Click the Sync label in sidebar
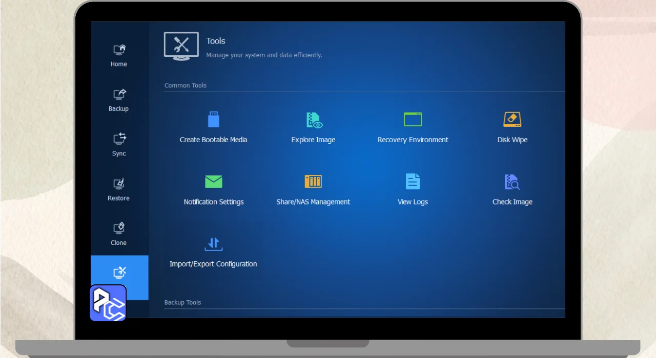The image size is (656, 358). tap(119, 153)
